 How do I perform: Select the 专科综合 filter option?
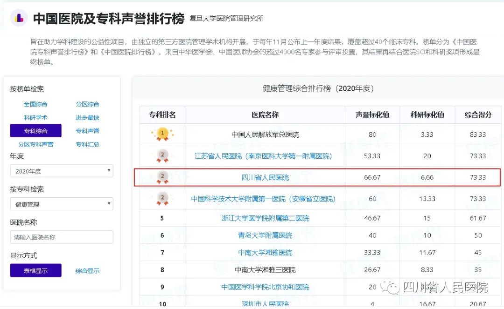click(x=35, y=131)
